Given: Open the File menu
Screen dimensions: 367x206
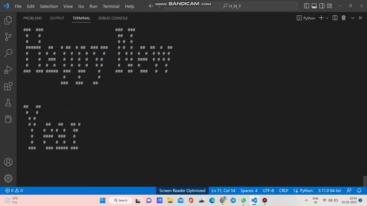Looking at the screenshot, I should coord(18,6).
